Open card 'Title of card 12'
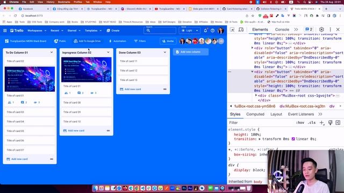Viewport: 344px width, 193px height. pyautogui.click(x=143, y=71)
